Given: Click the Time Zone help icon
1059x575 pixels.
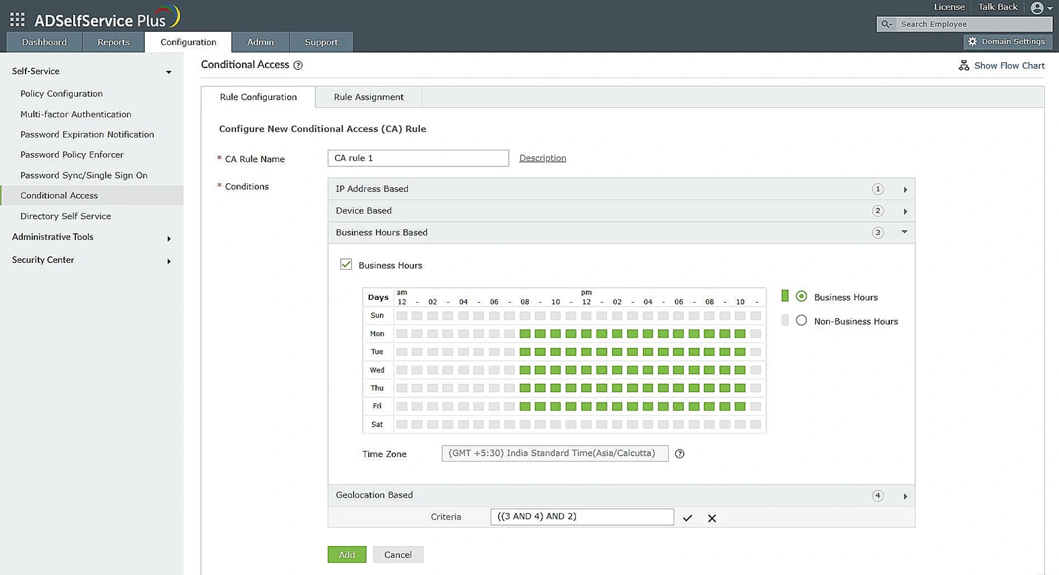Looking at the screenshot, I should coord(679,454).
